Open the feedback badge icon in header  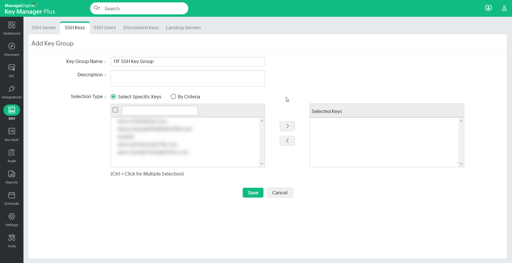point(489,8)
